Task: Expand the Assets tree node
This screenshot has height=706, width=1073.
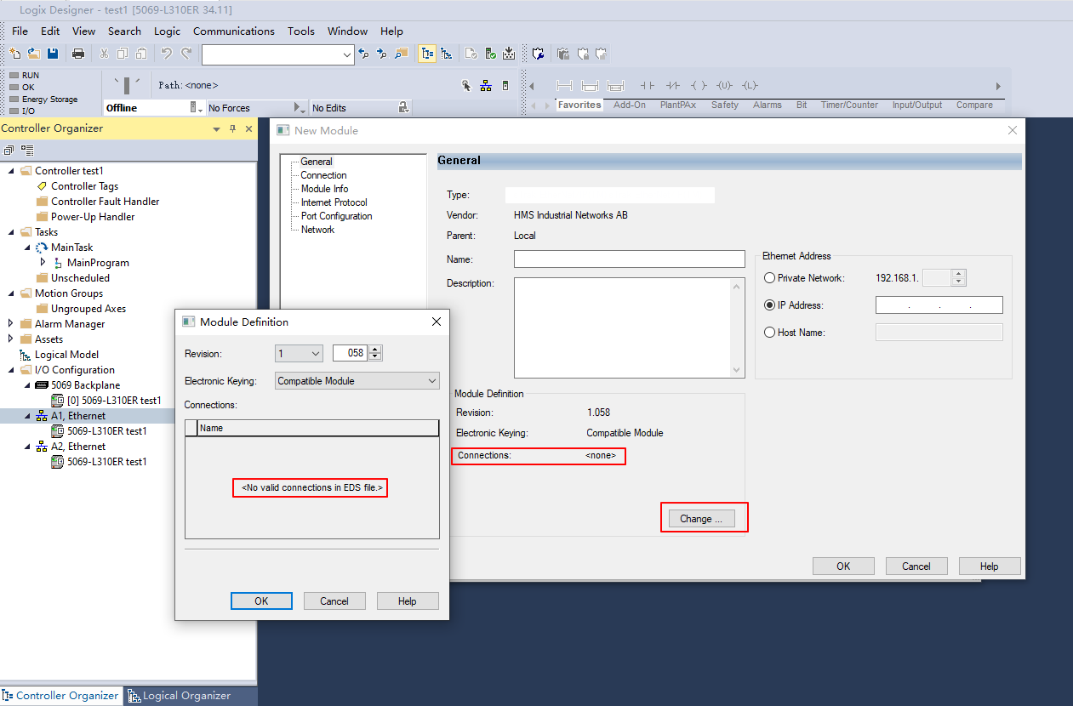Action: [x=12, y=339]
